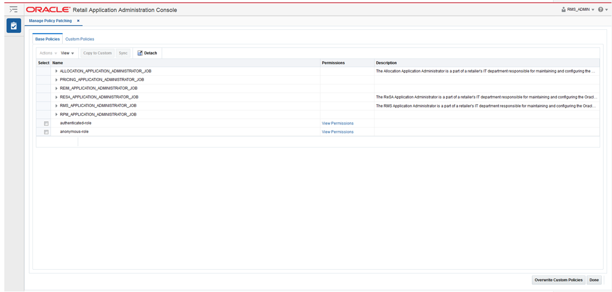View Permissions for anonymous-role
The height and width of the screenshot is (292, 612).
pos(338,132)
